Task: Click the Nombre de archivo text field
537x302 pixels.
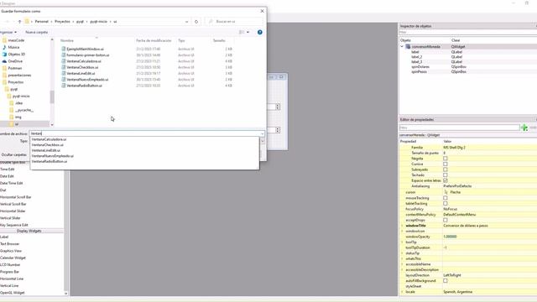Action: tap(145, 134)
